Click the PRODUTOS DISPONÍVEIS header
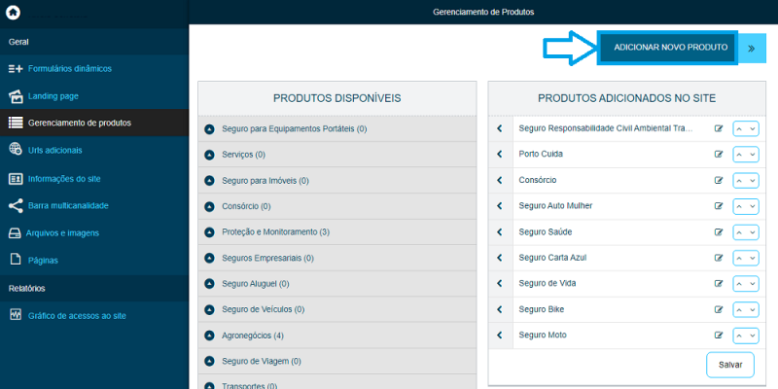This screenshot has width=778, height=389. (336, 98)
